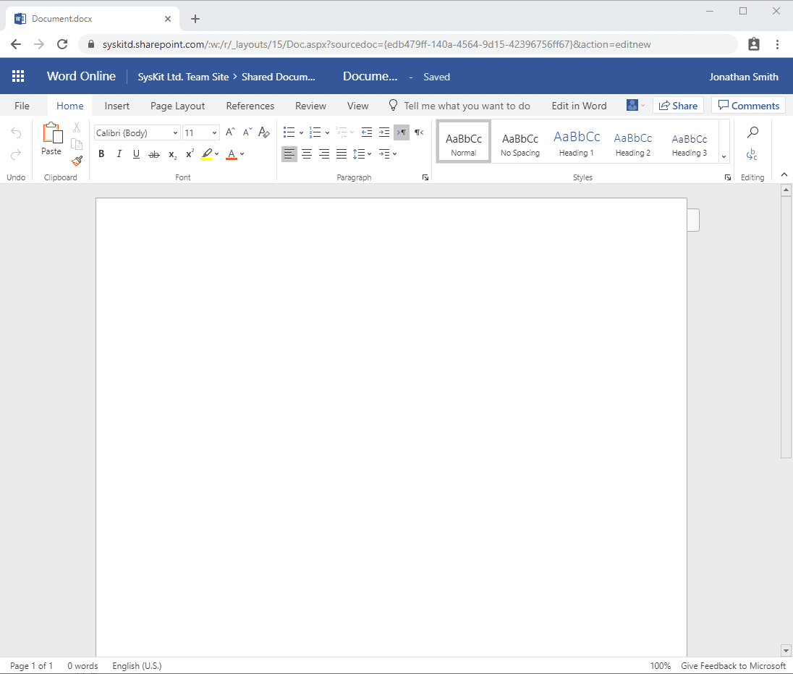Click the Paste clipboard icon
Image resolution: width=793 pixels, height=674 pixels.
[53, 134]
